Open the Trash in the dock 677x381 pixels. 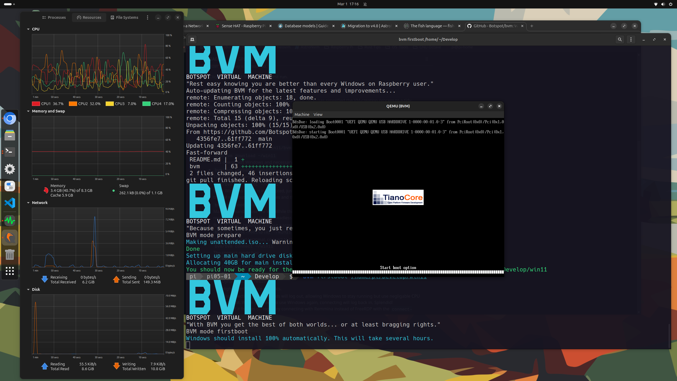point(10,255)
